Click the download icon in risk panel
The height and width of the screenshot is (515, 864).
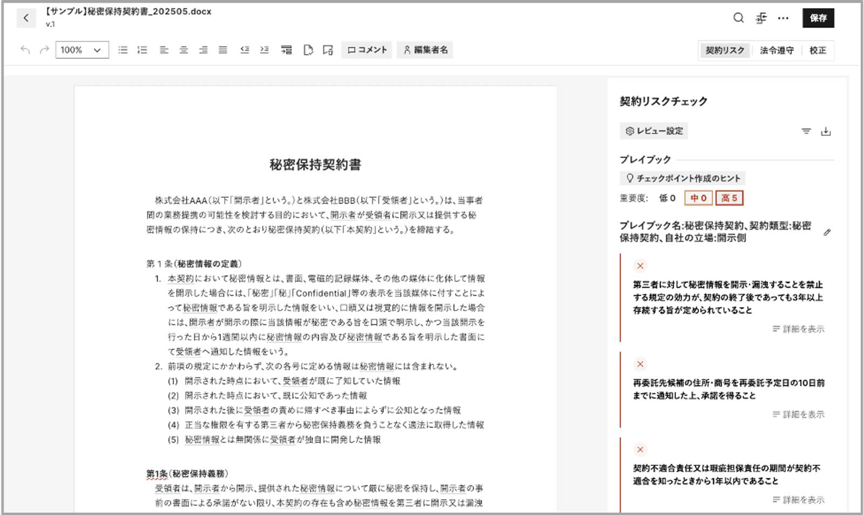(x=826, y=131)
